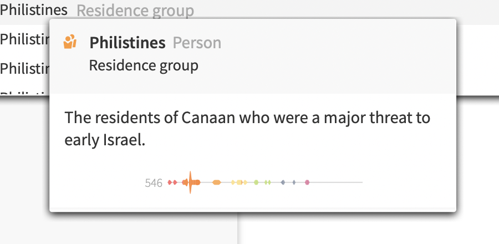The width and height of the screenshot is (499, 244).
Task: Click the popup description about Canaan residents
Action: [247, 129]
